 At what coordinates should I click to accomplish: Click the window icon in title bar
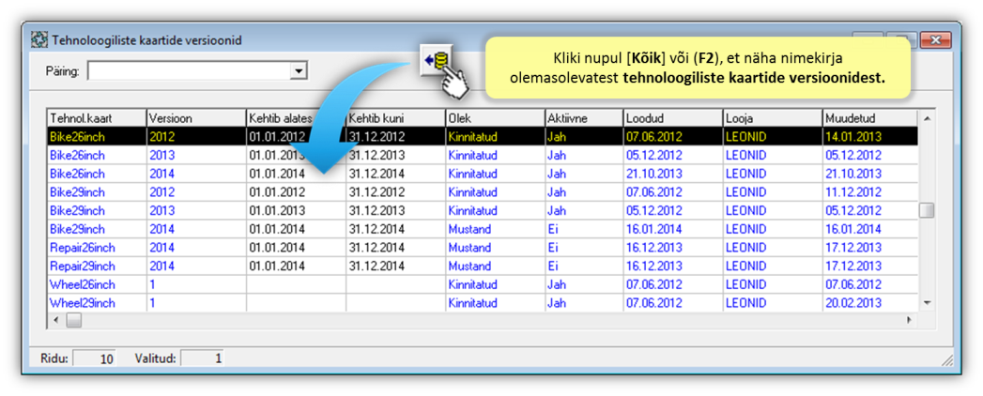click(x=39, y=40)
